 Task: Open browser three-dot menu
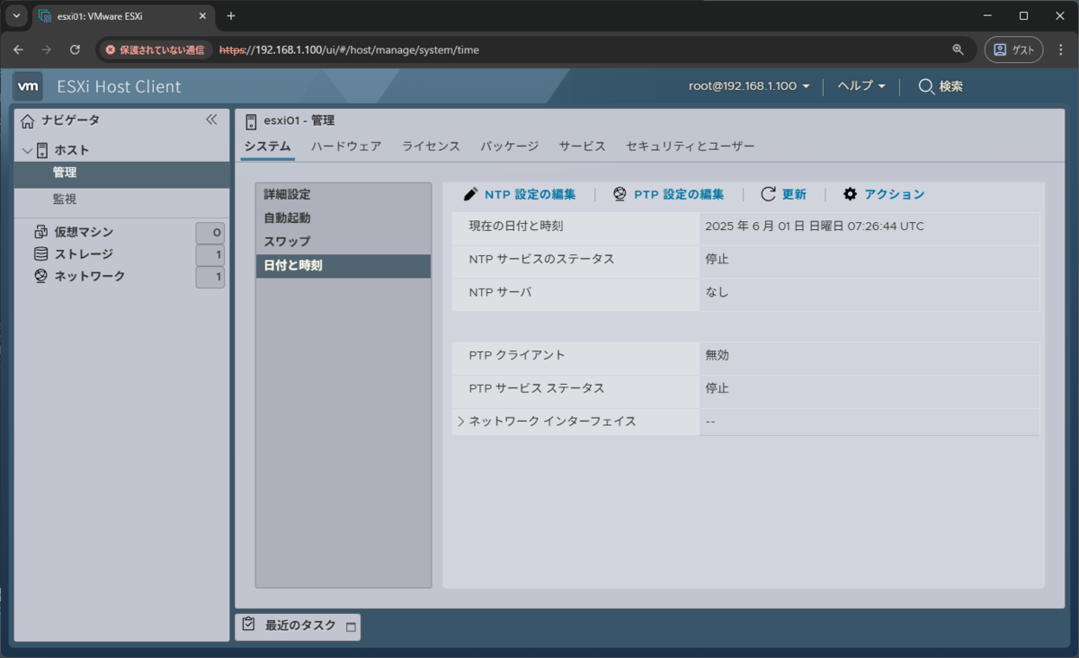pos(1061,49)
